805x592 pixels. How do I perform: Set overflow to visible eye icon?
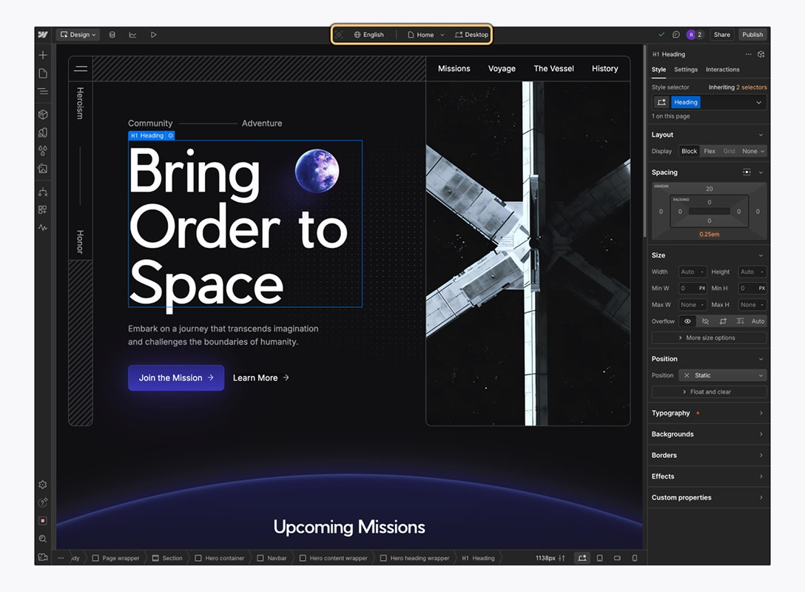687,321
